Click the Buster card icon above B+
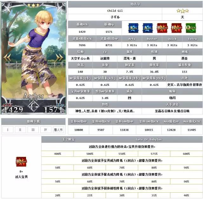This screenshot has width=203, height=199. (x=21, y=162)
